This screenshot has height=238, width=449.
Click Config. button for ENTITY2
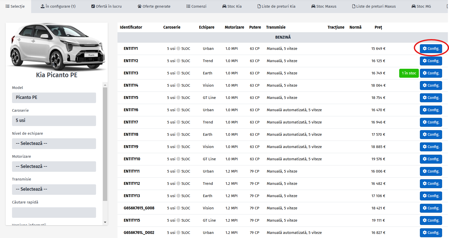[431, 61]
